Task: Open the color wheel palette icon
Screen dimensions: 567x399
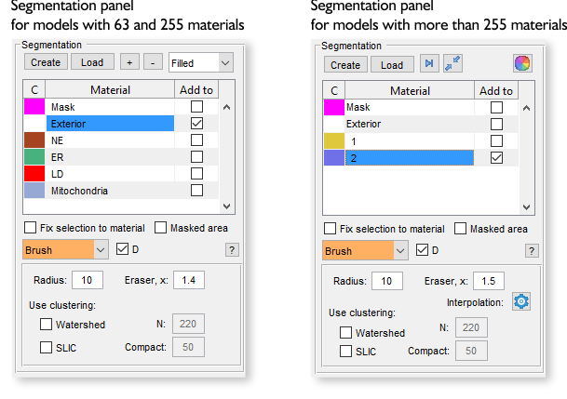Action: point(523,64)
